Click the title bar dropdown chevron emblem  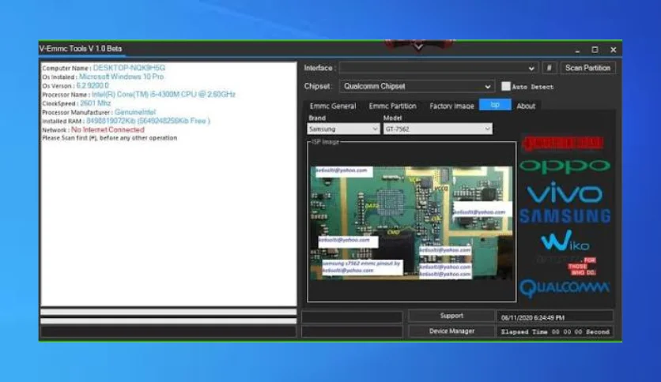[x=418, y=47]
